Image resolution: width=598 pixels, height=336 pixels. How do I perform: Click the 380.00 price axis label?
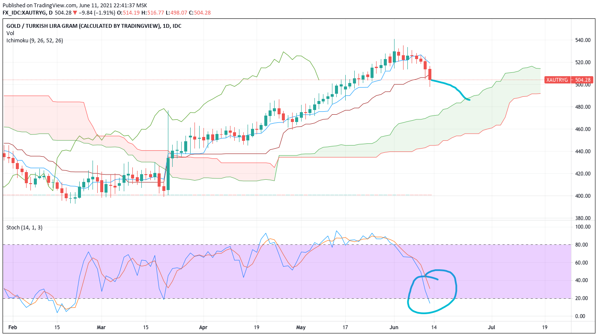[583, 218]
